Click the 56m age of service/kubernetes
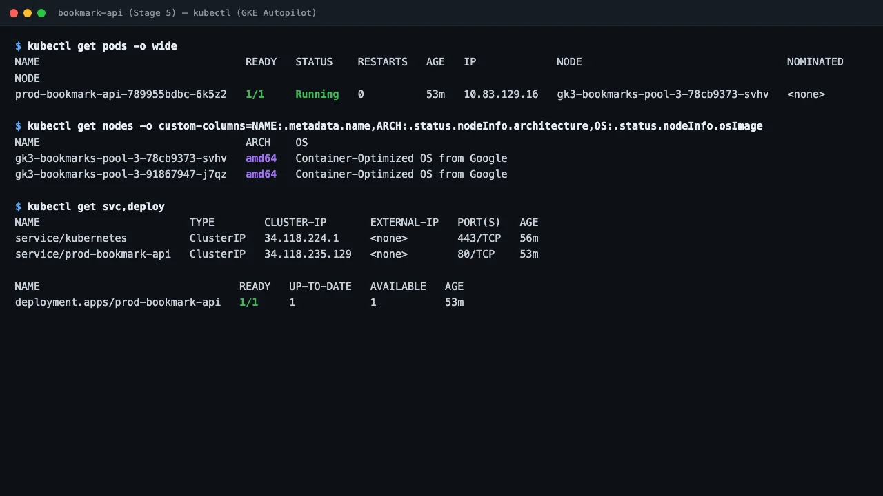Viewport: 883px width, 496px height. click(x=529, y=238)
